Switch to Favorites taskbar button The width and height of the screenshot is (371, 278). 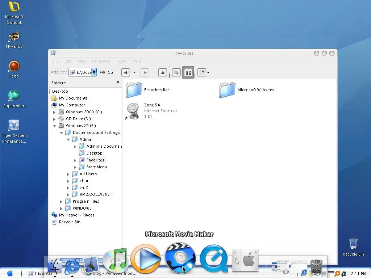(x=41, y=273)
